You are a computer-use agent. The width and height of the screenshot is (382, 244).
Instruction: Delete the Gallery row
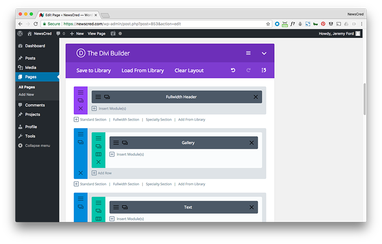pos(98,162)
